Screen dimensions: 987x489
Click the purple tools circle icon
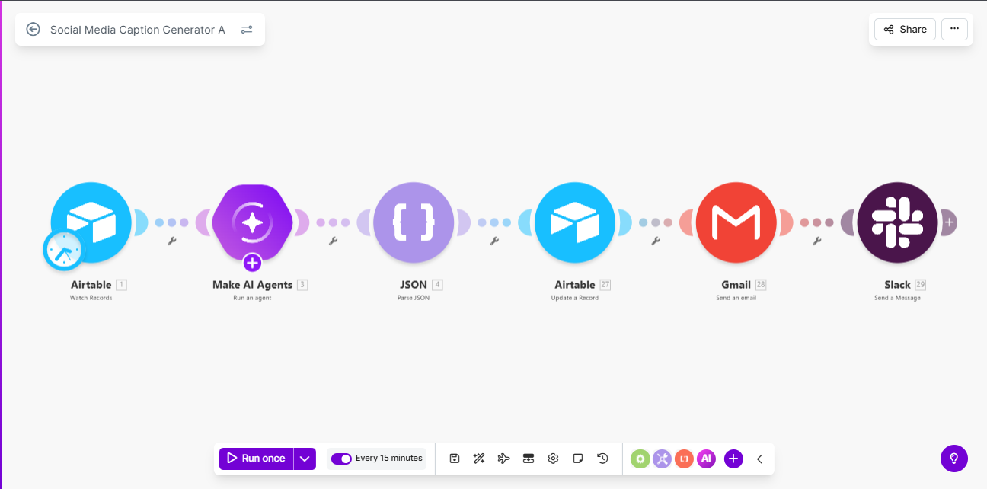click(x=662, y=459)
